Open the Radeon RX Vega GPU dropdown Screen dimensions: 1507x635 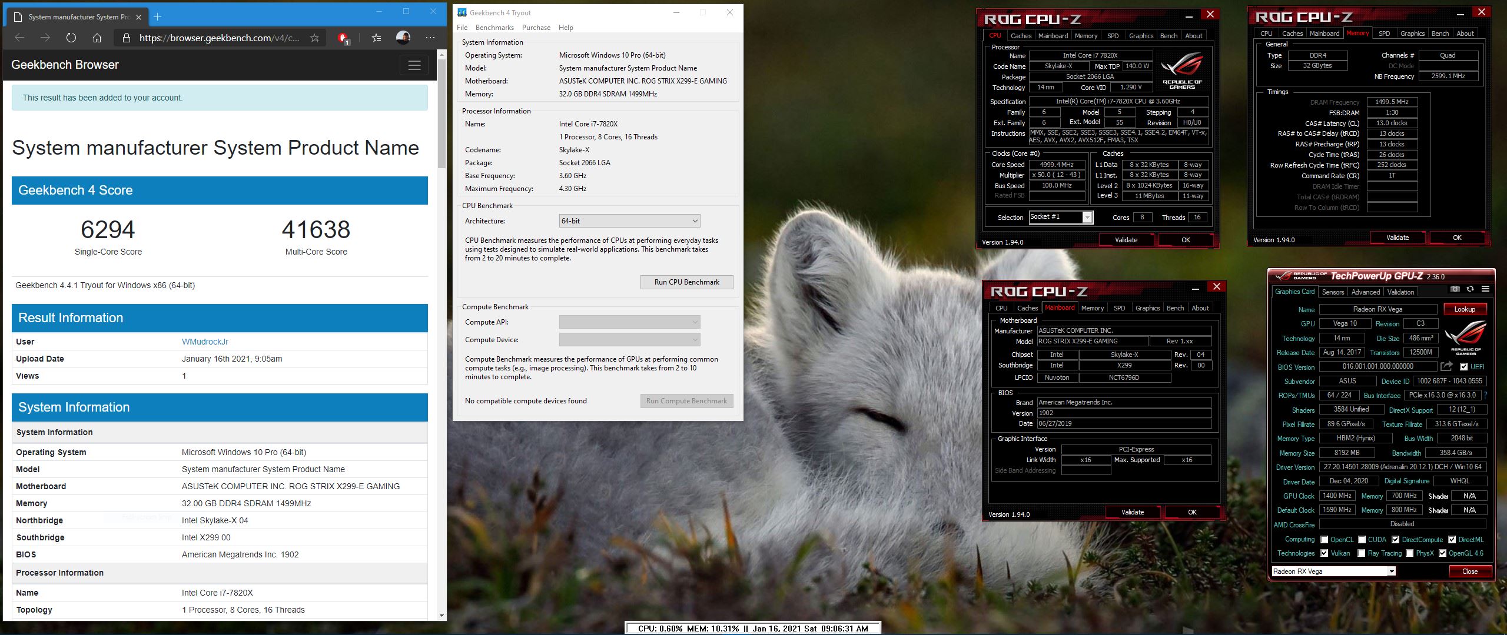click(1333, 571)
